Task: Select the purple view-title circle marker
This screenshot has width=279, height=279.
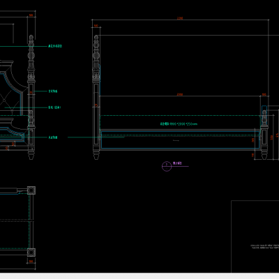Action: pyautogui.click(x=167, y=166)
